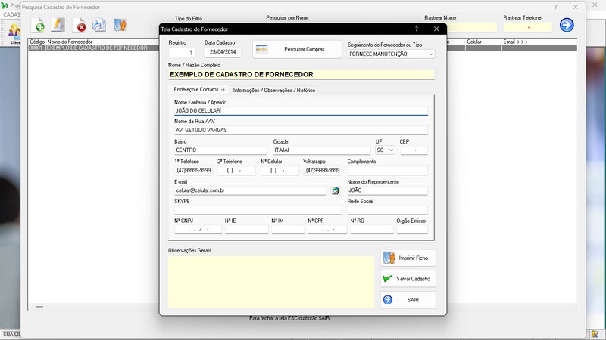Select the Observações Gerais text area
606x340 pixels.
click(271, 282)
